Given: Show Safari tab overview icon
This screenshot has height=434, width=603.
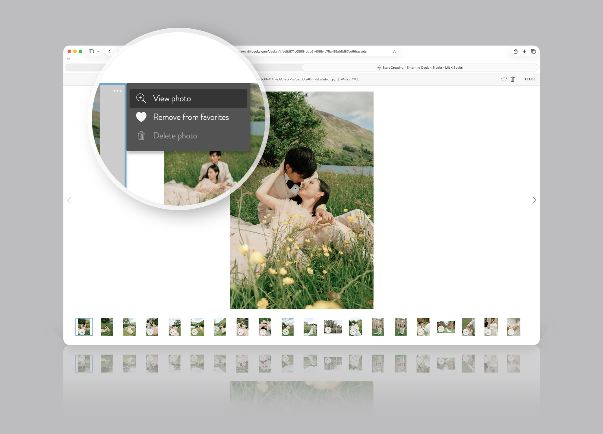Looking at the screenshot, I should 533,52.
